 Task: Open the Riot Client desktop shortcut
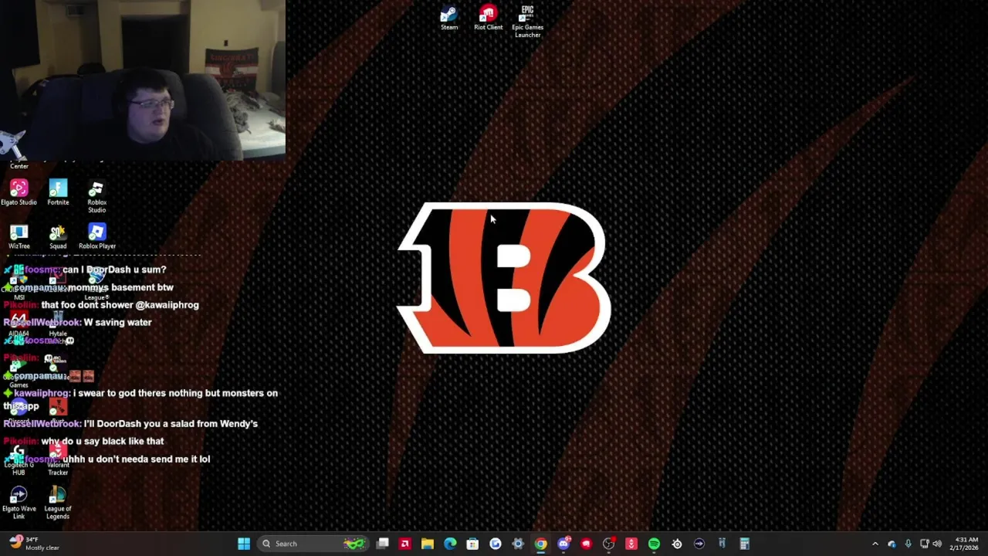pyautogui.click(x=488, y=19)
